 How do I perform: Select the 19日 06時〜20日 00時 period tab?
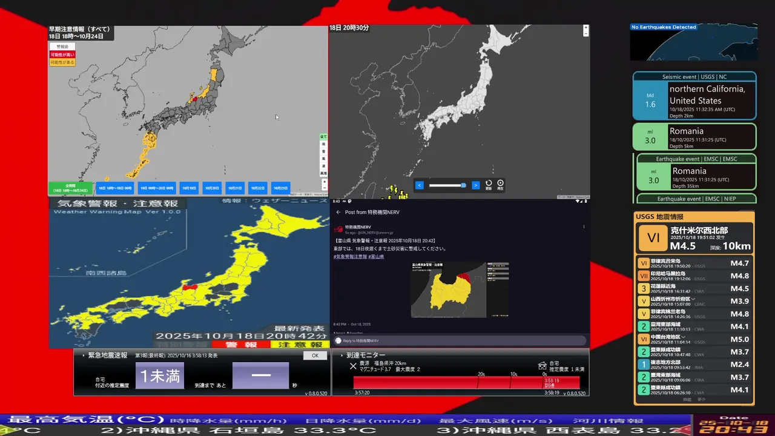tap(157, 188)
